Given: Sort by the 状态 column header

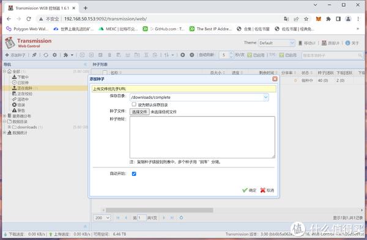Looking at the screenshot, I should 306,73.
